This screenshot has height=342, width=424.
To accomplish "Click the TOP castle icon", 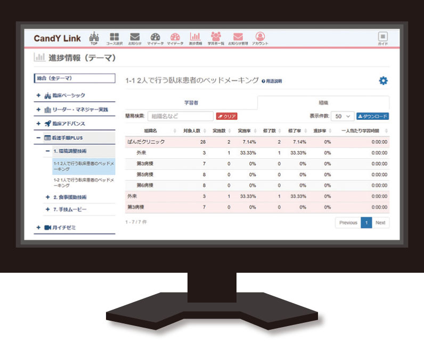I will click(94, 37).
